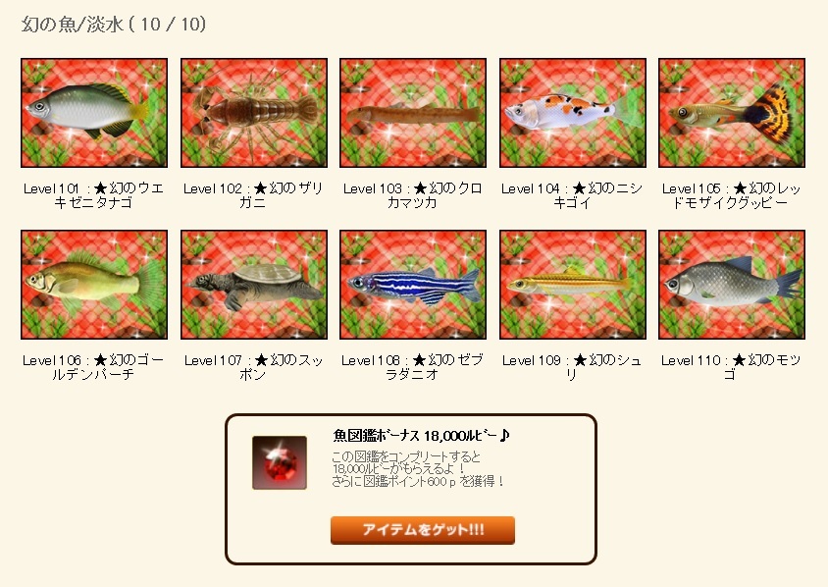Image resolution: width=828 pixels, height=587 pixels.
Task: Select the Level 108 幻のゼブラダニオ caption
Action: (x=412, y=367)
